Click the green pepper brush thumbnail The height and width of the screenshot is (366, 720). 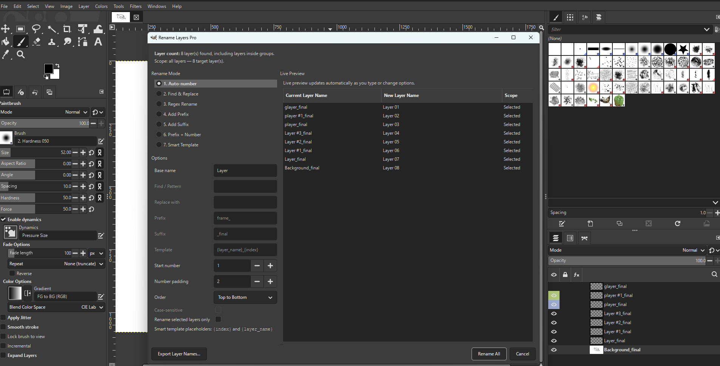618,100
